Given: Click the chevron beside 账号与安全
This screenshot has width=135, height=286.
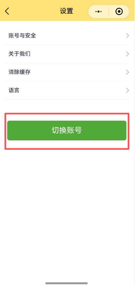Looking at the screenshot, I should click(x=128, y=36).
